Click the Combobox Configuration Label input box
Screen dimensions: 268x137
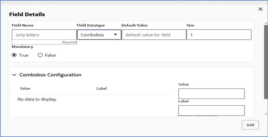tap(211, 111)
